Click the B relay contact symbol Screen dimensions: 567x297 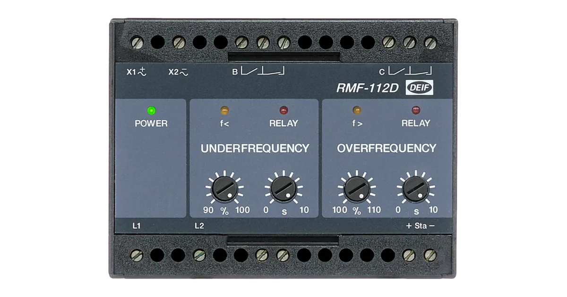click(x=263, y=72)
